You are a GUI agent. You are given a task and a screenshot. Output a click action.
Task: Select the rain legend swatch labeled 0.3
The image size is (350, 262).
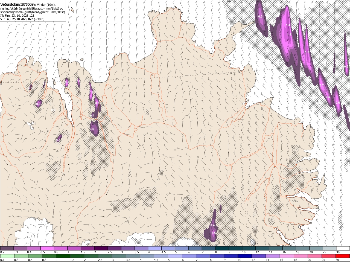tap(21, 256)
